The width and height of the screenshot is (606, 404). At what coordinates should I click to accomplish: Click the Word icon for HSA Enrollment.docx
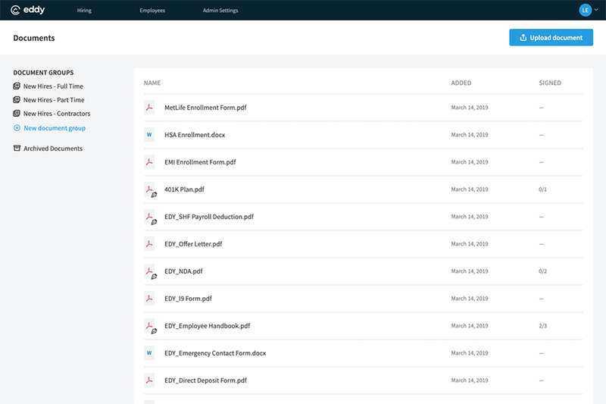pyautogui.click(x=149, y=135)
